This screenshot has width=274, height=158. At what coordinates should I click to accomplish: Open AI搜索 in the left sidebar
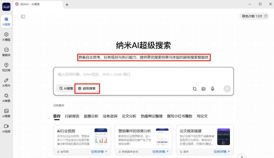pos(6,21)
